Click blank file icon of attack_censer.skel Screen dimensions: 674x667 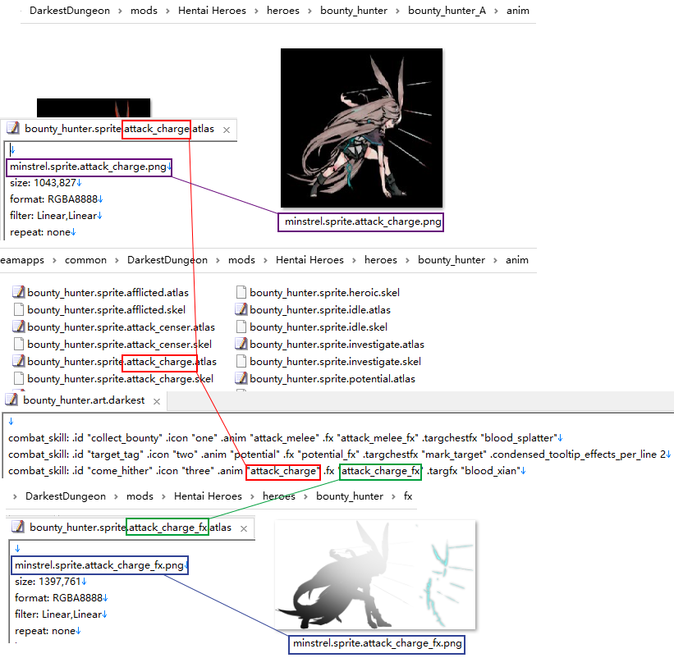[x=19, y=344]
